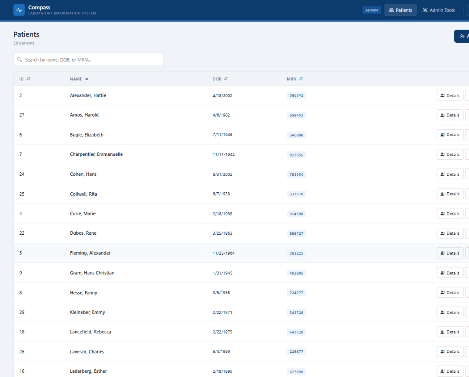This screenshot has width=469, height=377.
Task: Click MRN badge 783954
Action: pos(297,174)
